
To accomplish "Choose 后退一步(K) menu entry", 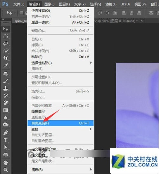I will click(60, 22).
